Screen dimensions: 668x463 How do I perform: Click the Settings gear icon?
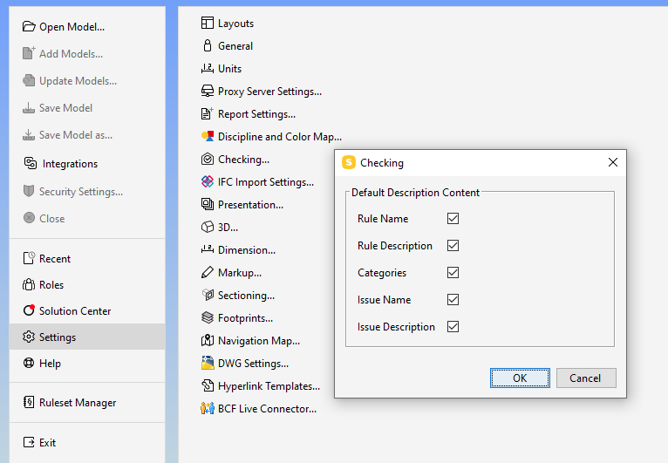point(29,337)
